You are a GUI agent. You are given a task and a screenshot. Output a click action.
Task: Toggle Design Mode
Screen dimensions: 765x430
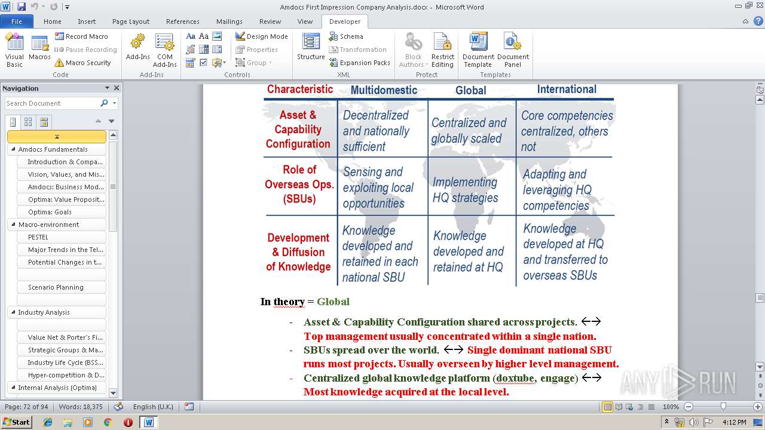point(261,36)
